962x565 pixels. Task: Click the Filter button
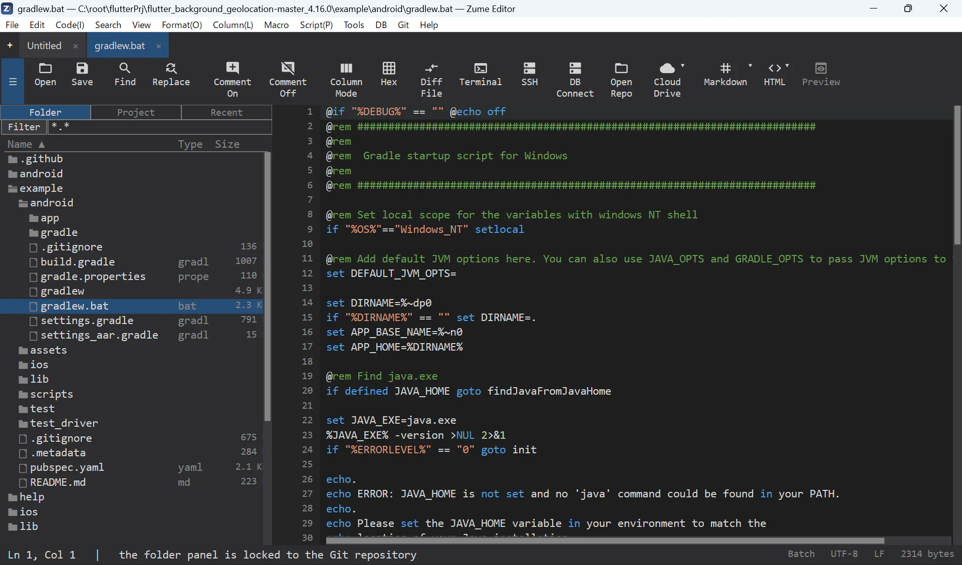pos(24,127)
